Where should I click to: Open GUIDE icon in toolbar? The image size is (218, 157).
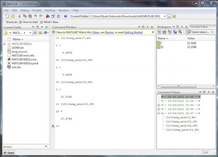coord(53,16)
